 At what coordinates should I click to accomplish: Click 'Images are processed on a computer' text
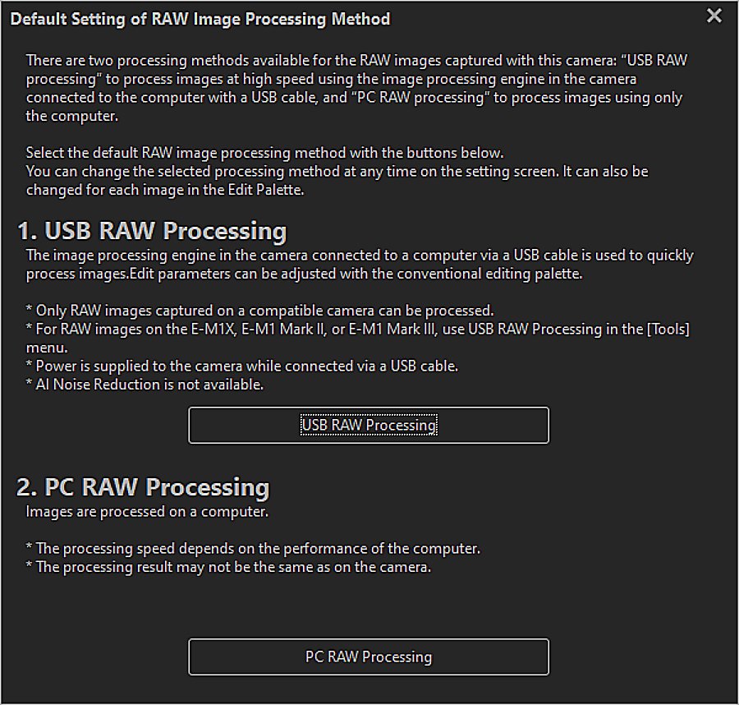[x=147, y=512]
